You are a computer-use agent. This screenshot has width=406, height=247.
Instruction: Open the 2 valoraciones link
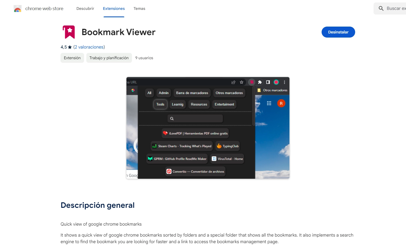[x=89, y=47]
